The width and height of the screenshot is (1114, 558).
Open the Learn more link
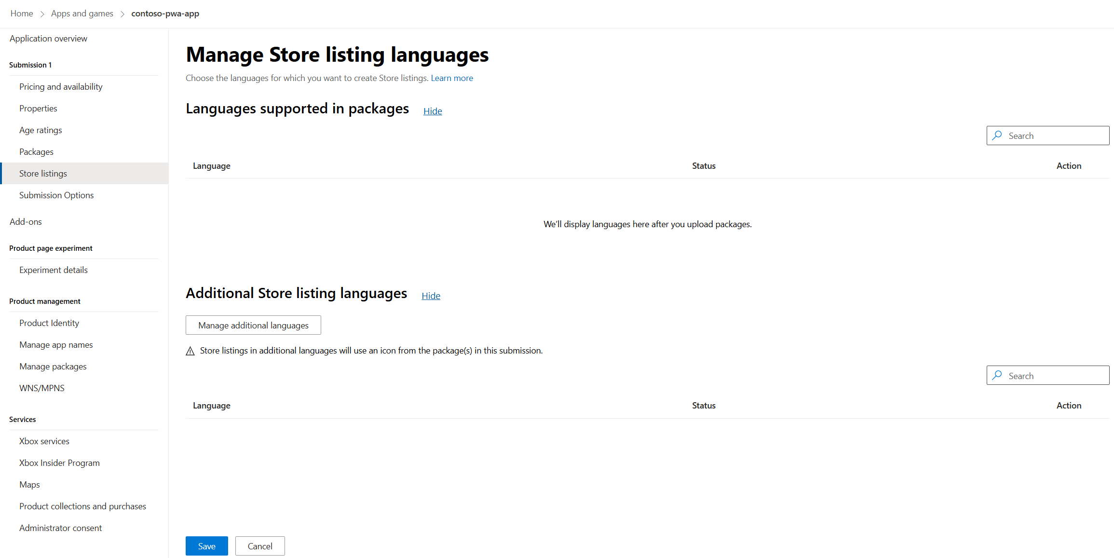click(452, 78)
